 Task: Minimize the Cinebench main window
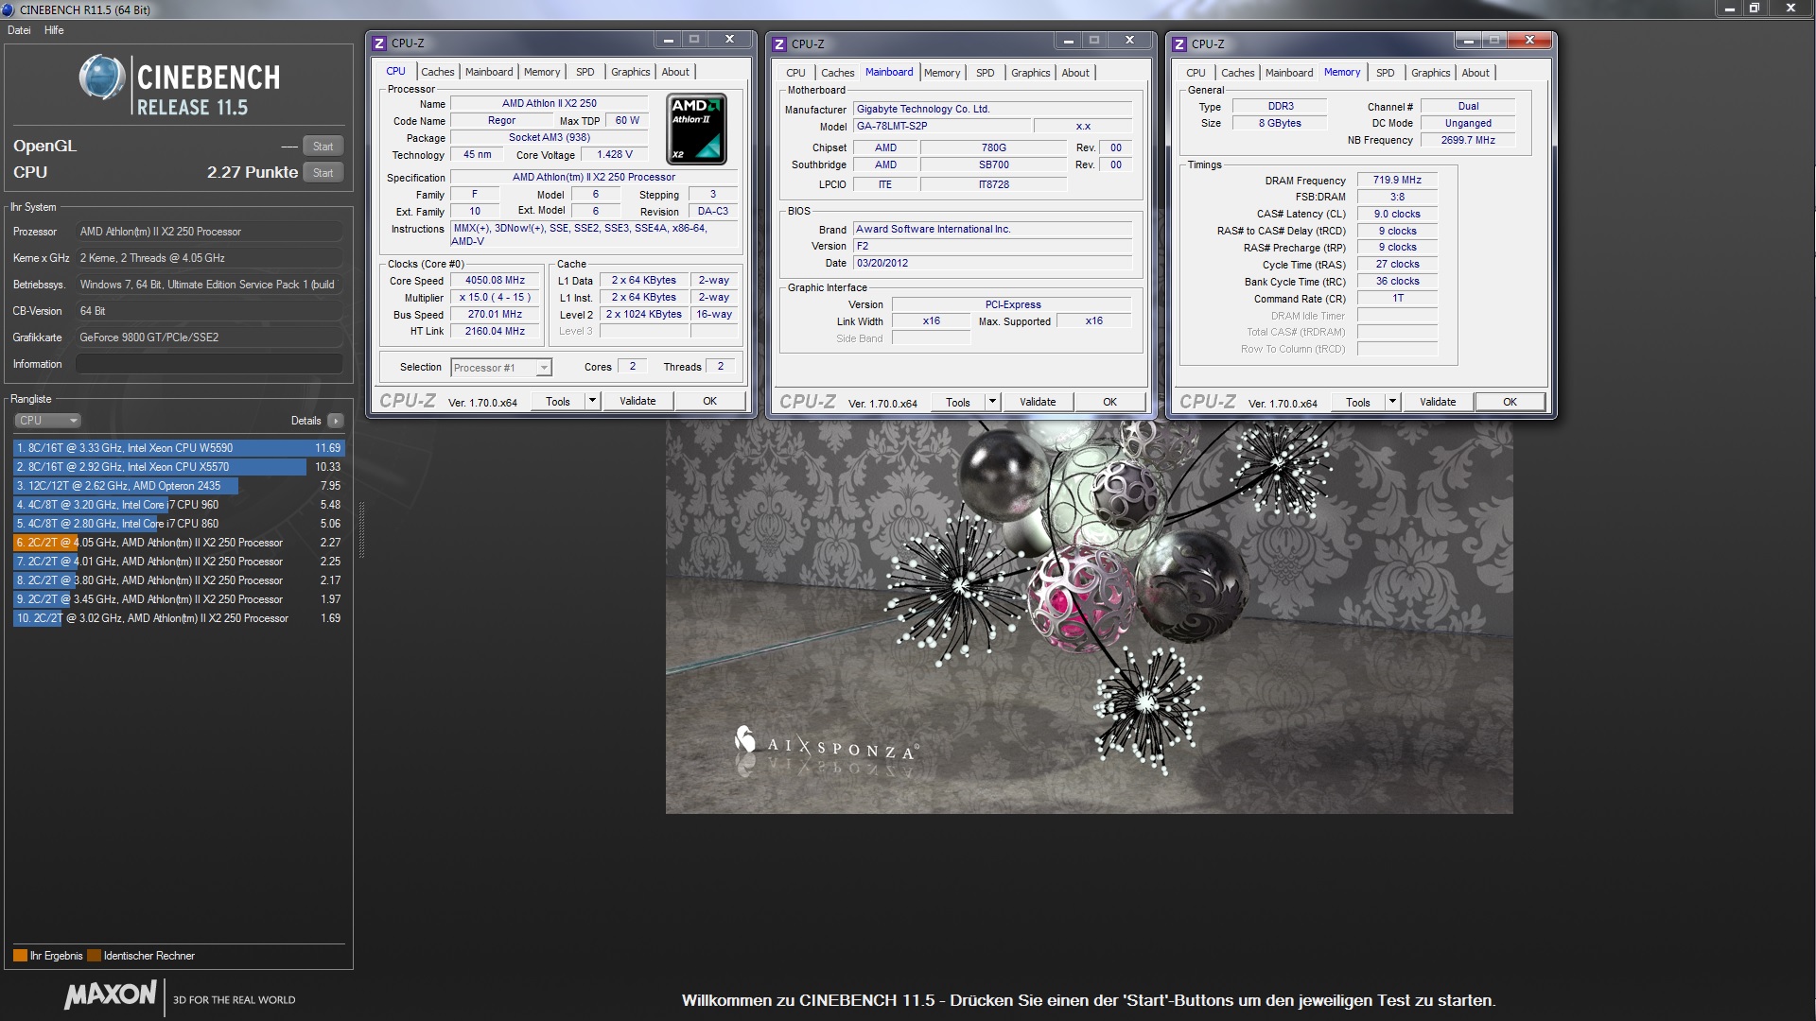(x=1730, y=9)
